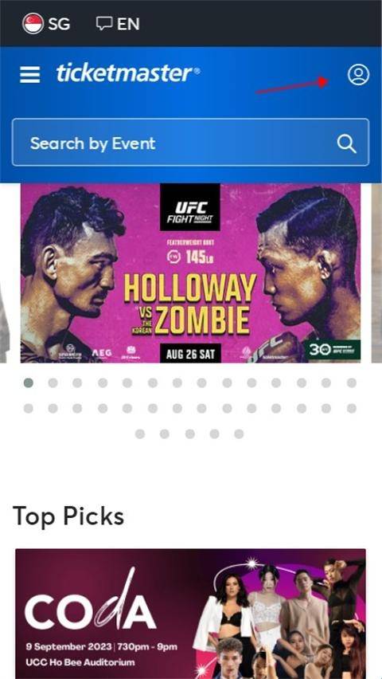Focus the Search by Event field
The width and height of the screenshot is (382, 679).
tap(191, 143)
